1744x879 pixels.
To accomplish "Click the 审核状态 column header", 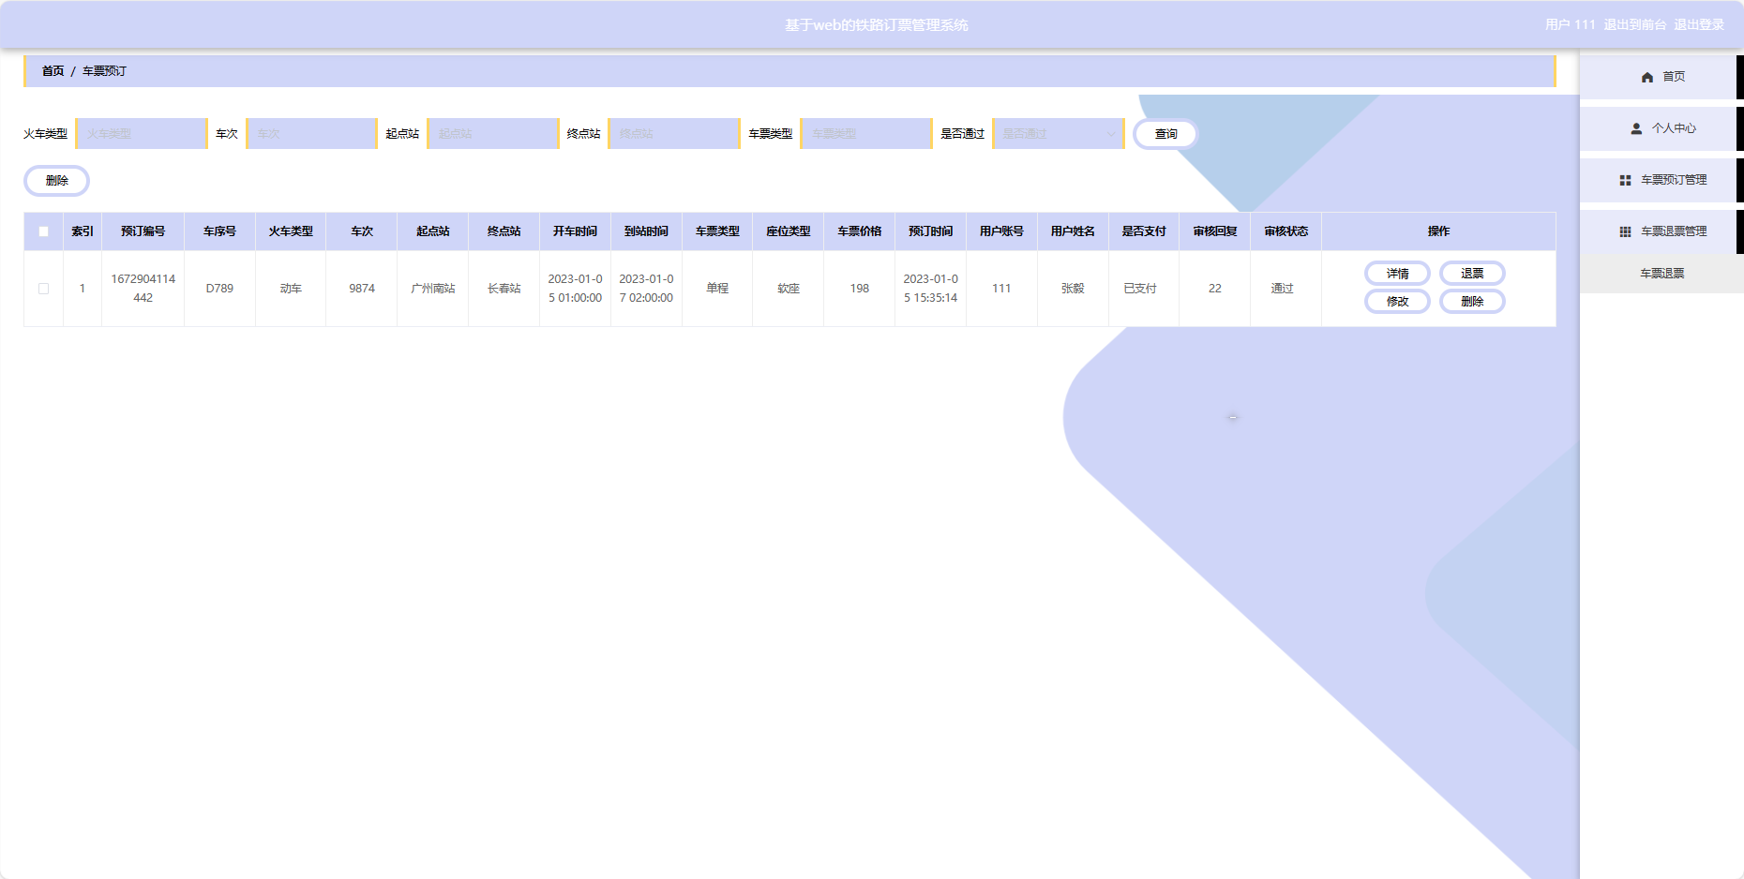I will click(1285, 231).
